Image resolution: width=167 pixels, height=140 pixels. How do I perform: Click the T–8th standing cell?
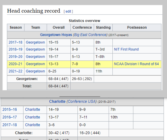coord(103,57)
